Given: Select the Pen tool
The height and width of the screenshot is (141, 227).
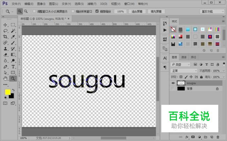Looking at the screenshot, I should 5,67.
